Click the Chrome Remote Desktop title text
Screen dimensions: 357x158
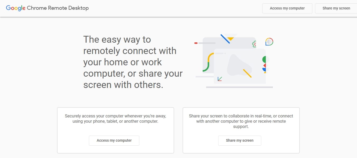(x=58, y=8)
